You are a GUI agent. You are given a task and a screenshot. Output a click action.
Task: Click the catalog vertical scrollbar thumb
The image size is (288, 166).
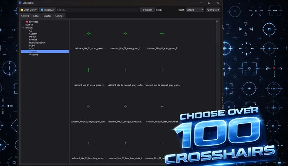pos(217,33)
